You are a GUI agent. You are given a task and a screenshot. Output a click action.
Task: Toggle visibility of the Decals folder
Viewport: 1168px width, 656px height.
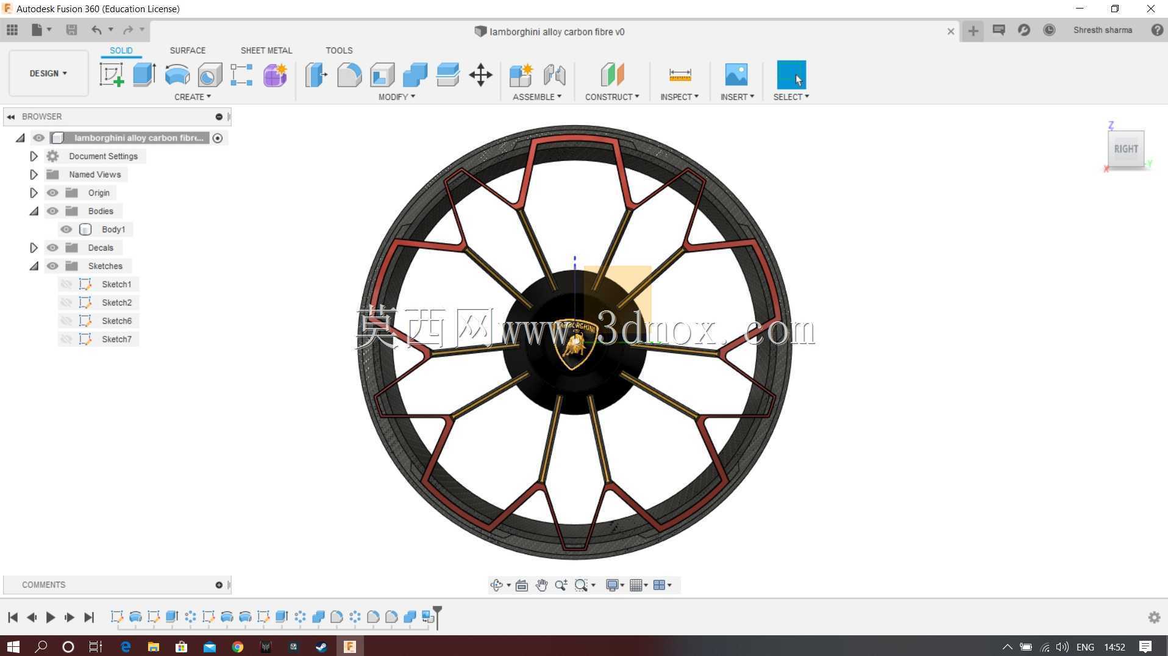tap(52, 248)
